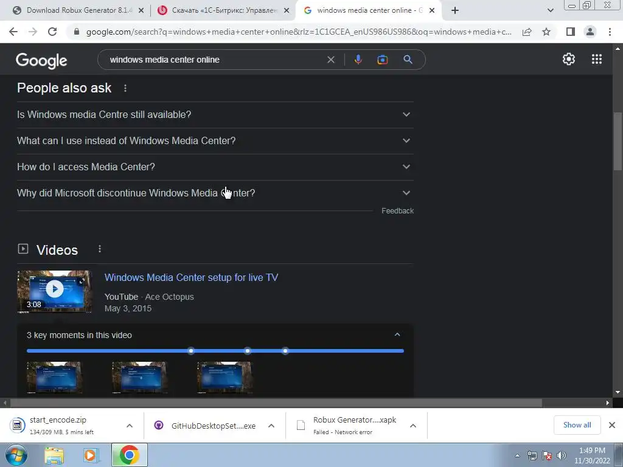Image resolution: width=623 pixels, height=467 pixels.
Task: Click in the Google search input field
Action: point(215,60)
